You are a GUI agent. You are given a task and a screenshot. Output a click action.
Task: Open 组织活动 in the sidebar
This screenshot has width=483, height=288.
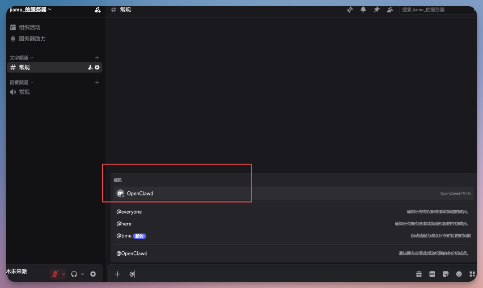pos(30,27)
